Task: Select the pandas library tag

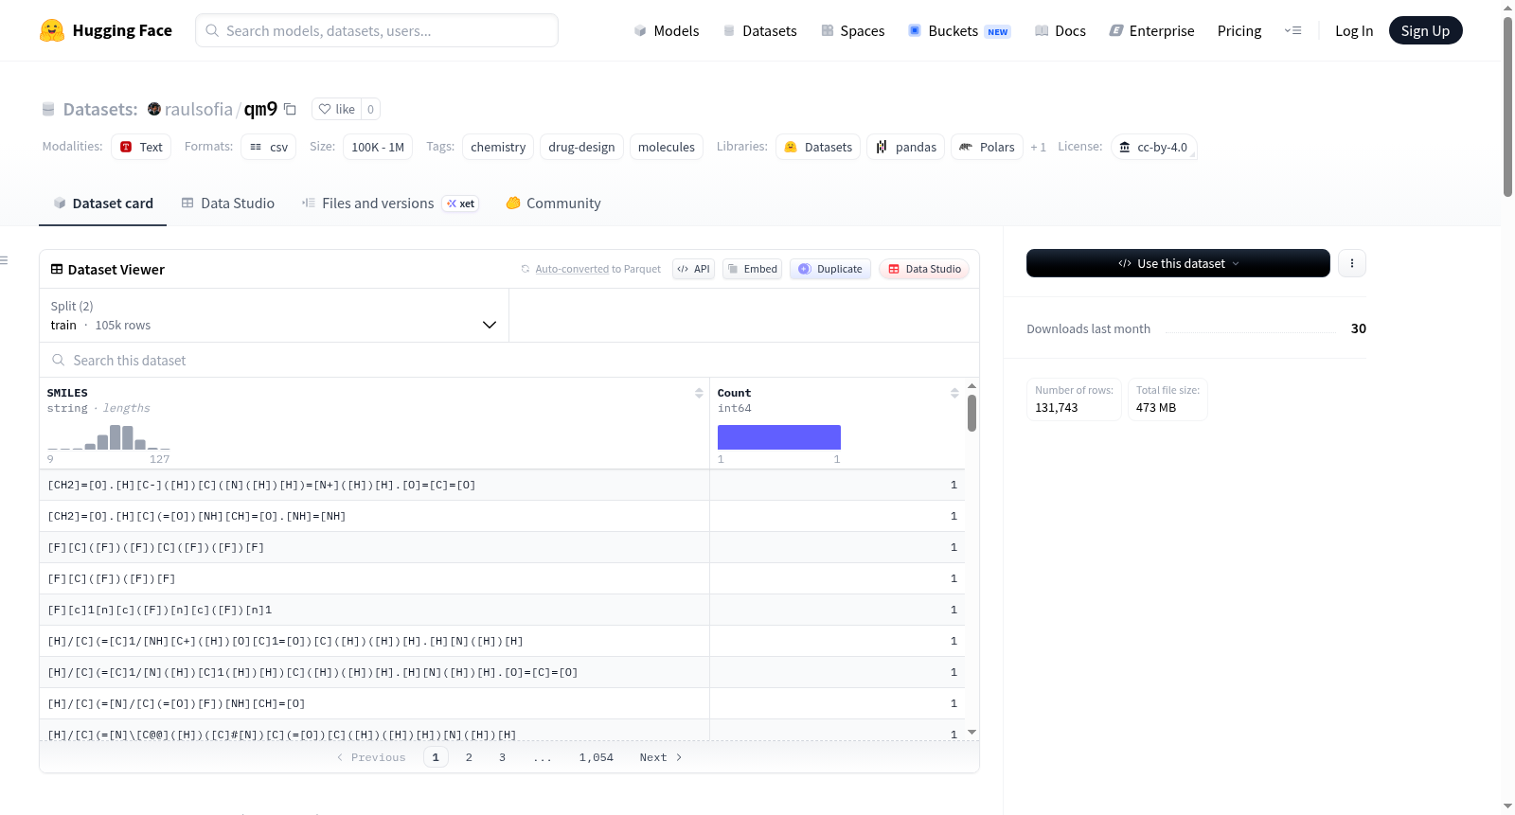Action: (x=905, y=147)
